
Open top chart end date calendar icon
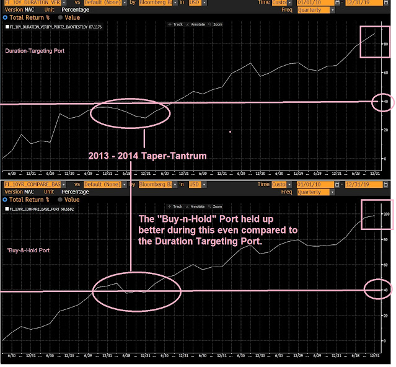pos(385,2)
